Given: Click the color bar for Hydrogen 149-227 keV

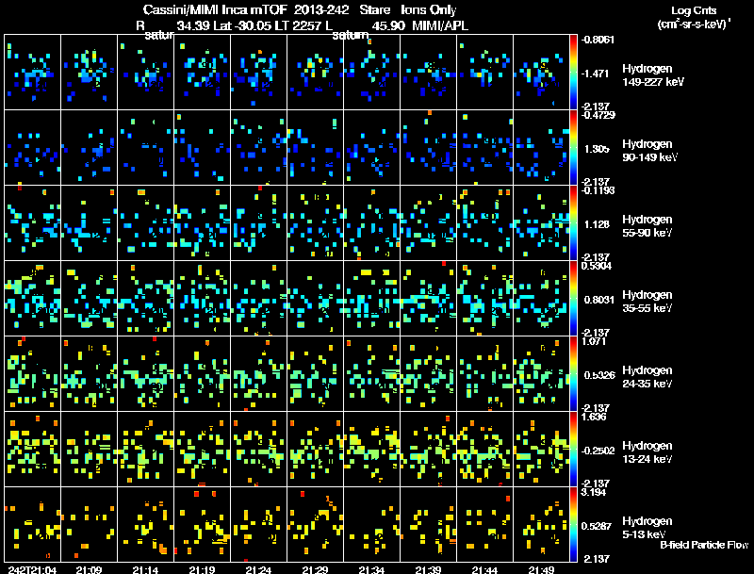Looking at the screenshot, I should pos(574,72).
